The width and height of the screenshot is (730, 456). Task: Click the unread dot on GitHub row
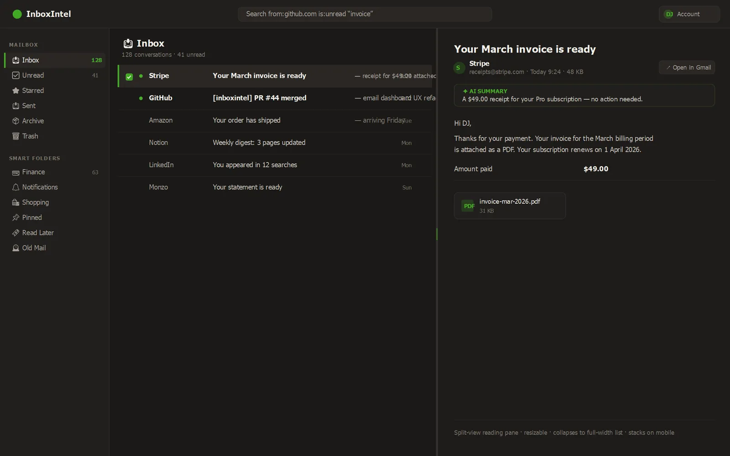click(141, 98)
